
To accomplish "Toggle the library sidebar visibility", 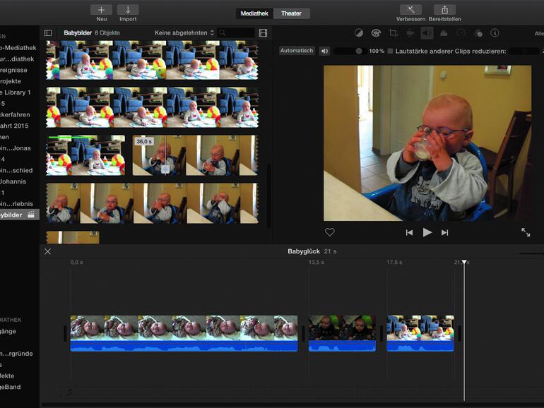I will pyautogui.click(x=48, y=33).
